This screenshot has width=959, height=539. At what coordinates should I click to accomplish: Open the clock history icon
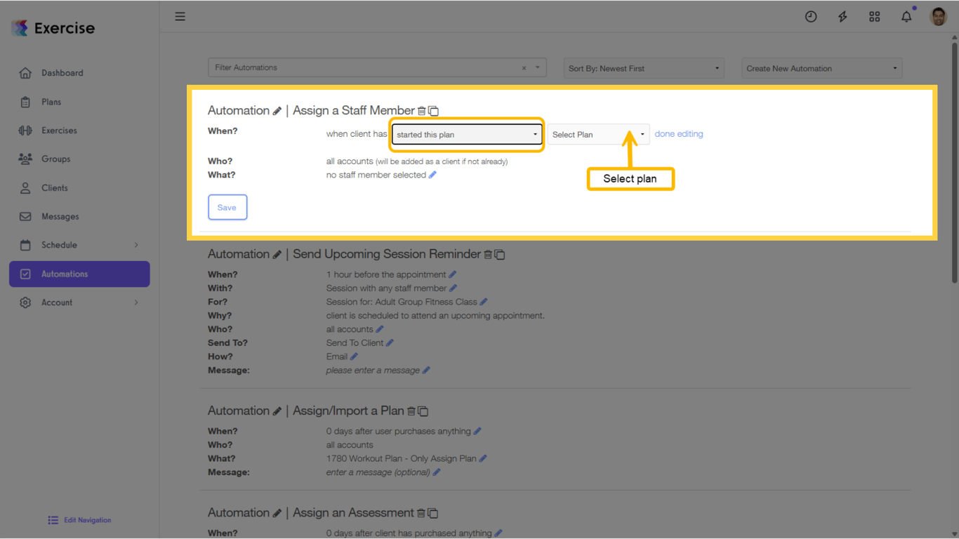pyautogui.click(x=811, y=15)
